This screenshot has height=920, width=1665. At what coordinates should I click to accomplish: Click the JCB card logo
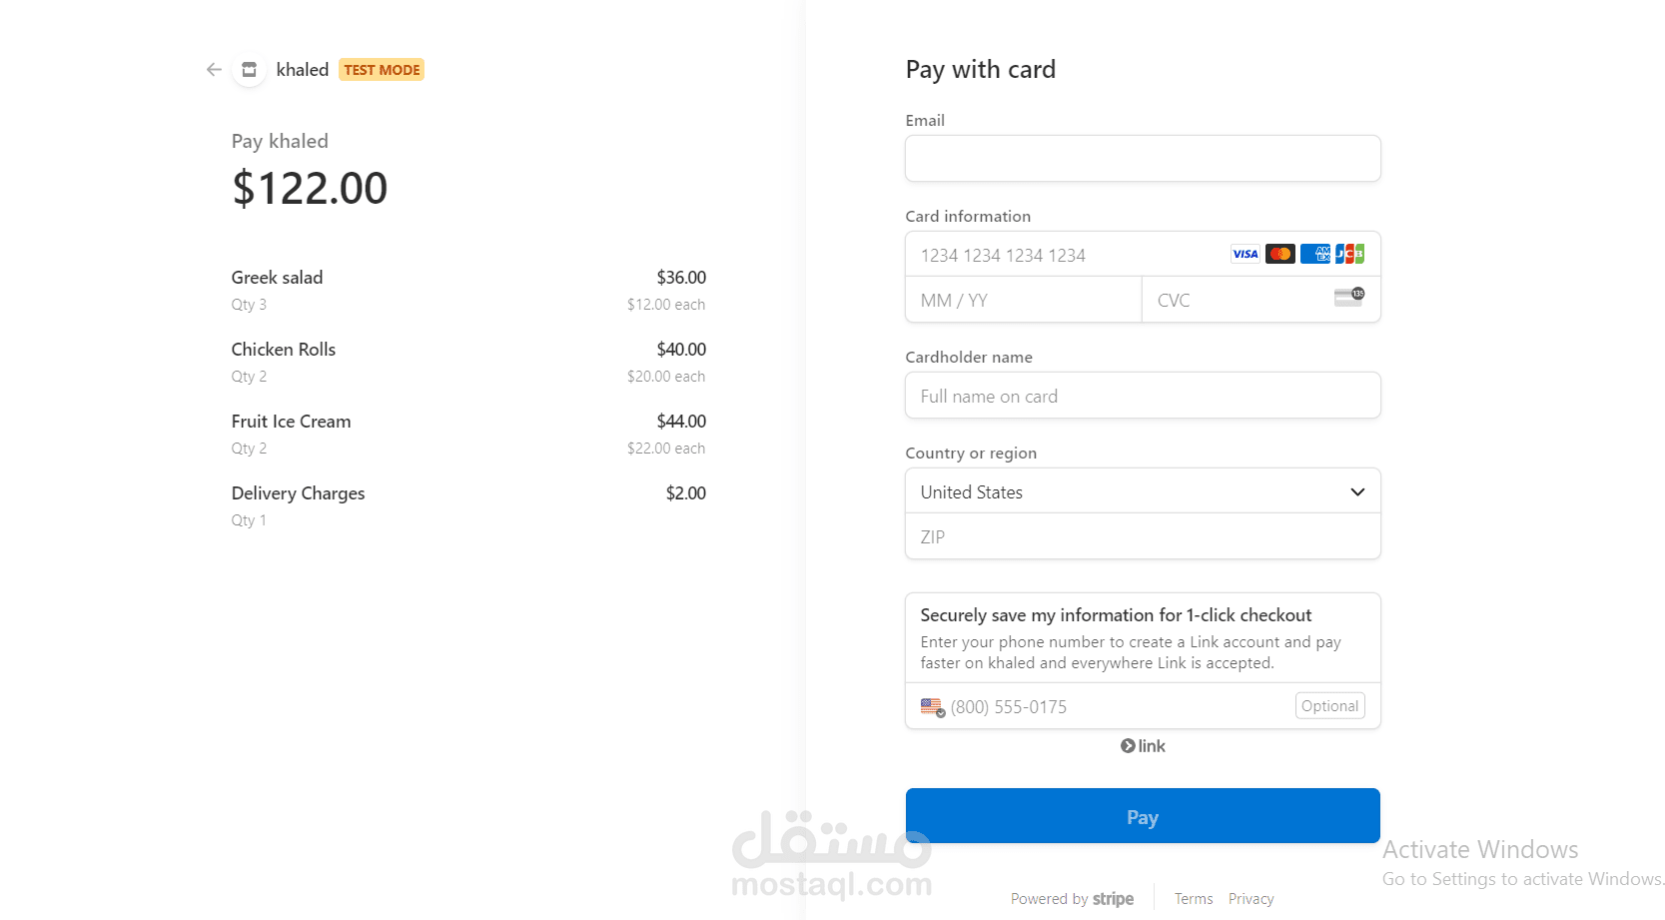point(1350,254)
